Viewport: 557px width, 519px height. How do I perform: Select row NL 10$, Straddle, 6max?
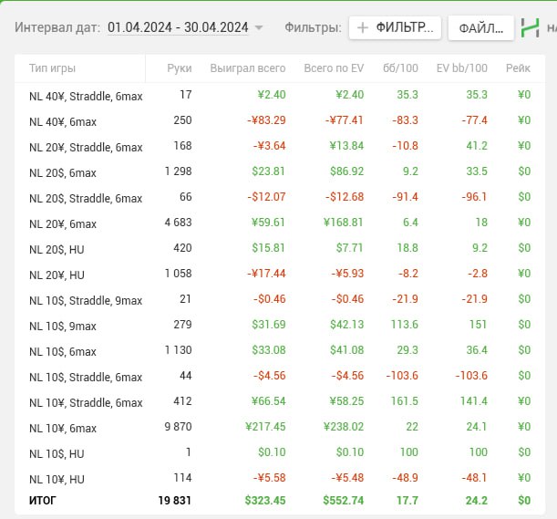[280, 377]
